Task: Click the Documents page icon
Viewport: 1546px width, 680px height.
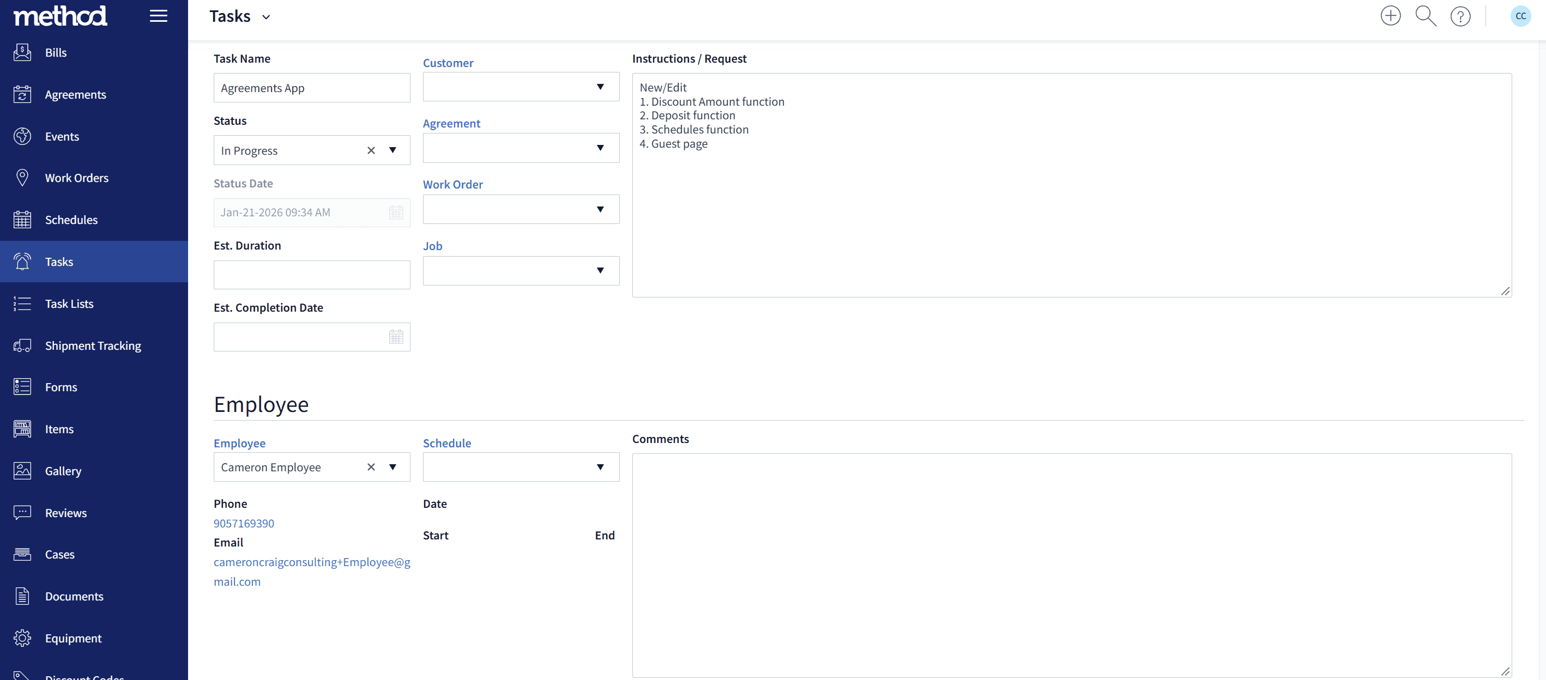Action: 22,596
